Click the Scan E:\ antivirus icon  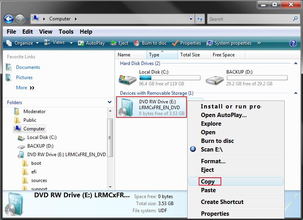click(193, 149)
